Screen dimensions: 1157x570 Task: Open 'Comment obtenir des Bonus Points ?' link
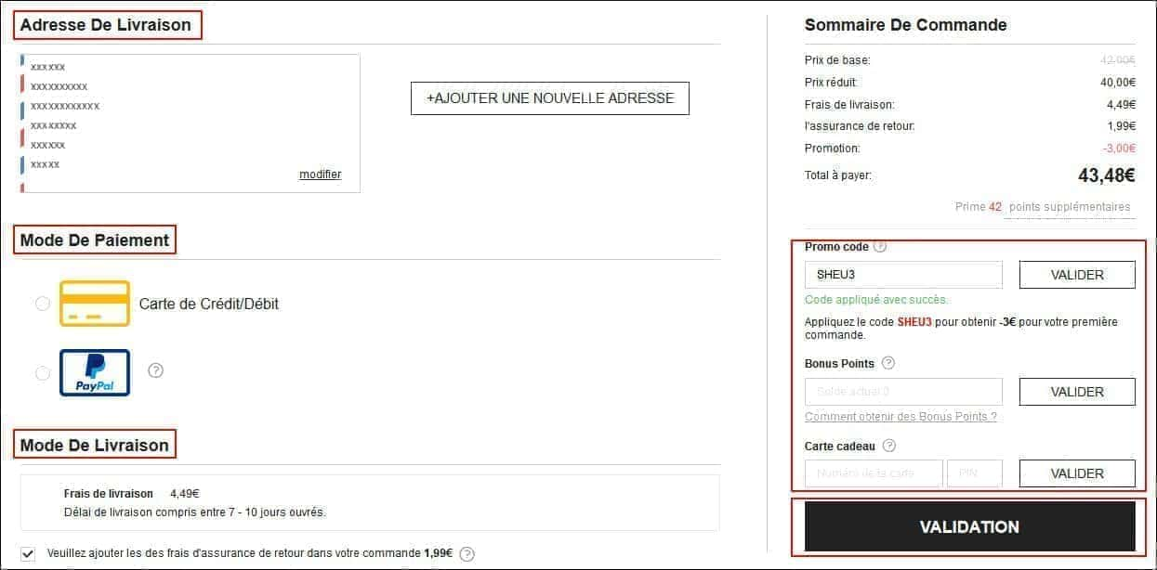coord(901,417)
